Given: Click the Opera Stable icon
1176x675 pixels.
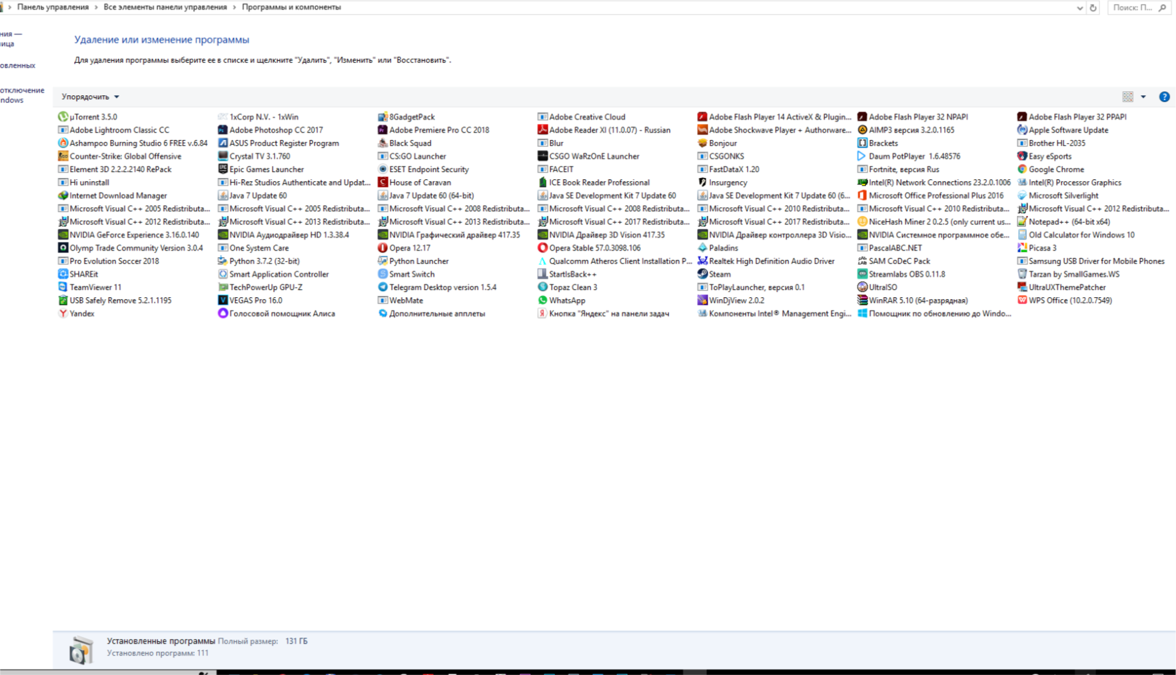Looking at the screenshot, I should coord(542,248).
